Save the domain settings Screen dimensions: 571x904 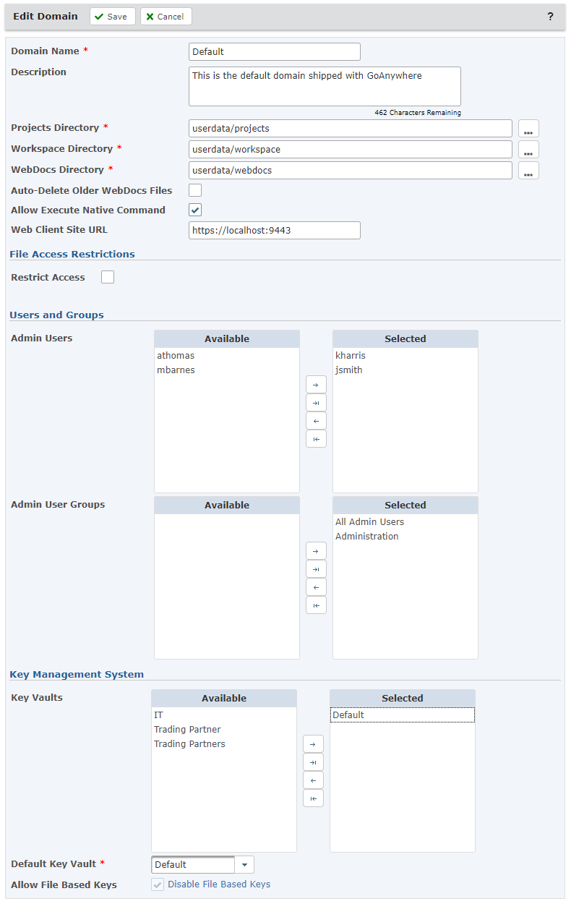click(112, 17)
